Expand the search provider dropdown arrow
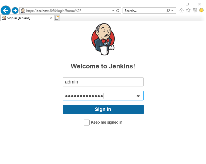The width and height of the screenshot is (206, 164). coord(172,11)
